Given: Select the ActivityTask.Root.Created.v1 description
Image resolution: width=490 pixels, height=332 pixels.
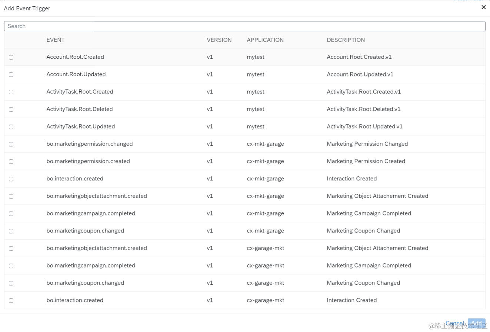Looking at the screenshot, I should point(364,92).
